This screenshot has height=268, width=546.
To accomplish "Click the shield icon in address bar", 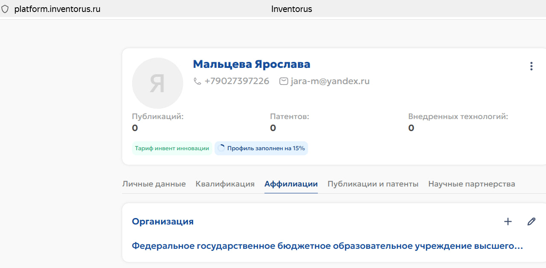I will [x=5, y=9].
